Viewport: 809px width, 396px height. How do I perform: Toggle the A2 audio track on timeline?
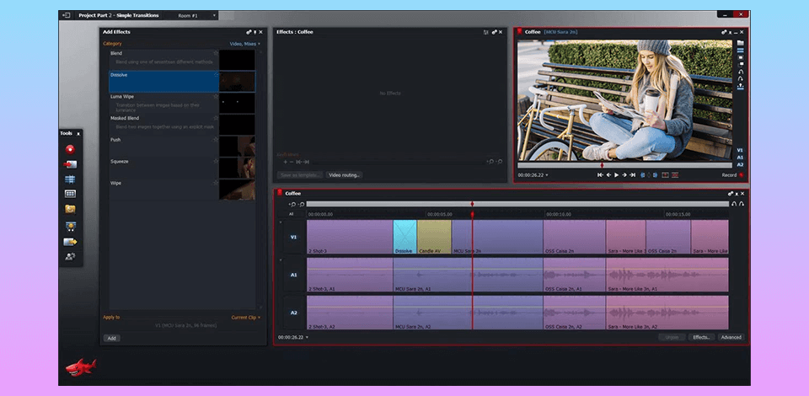click(x=292, y=312)
